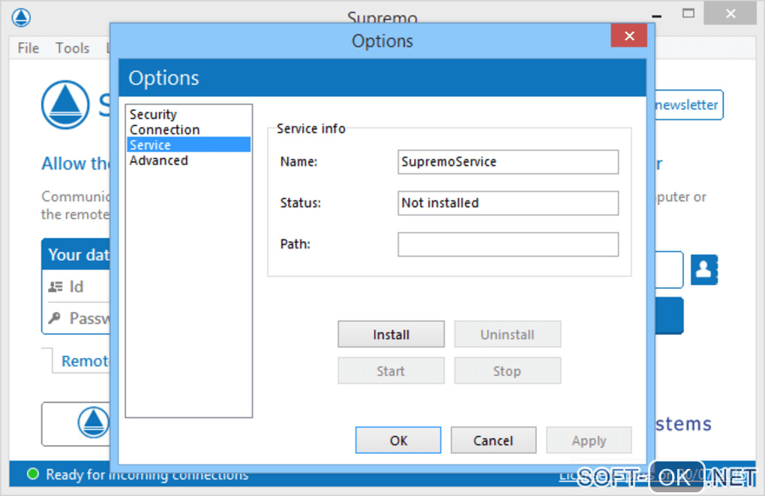This screenshot has width=765, height=496.
Task: Click the 'Service info' group label
Action: pos(310,128)
